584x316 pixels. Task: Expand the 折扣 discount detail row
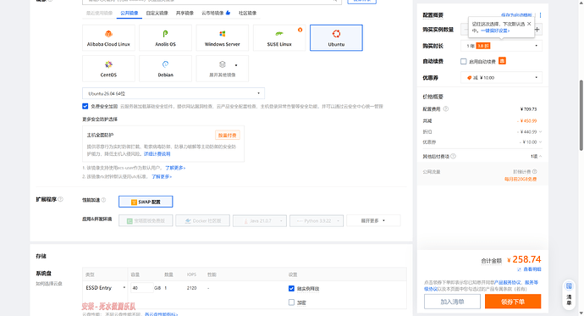tap(541, 131)
